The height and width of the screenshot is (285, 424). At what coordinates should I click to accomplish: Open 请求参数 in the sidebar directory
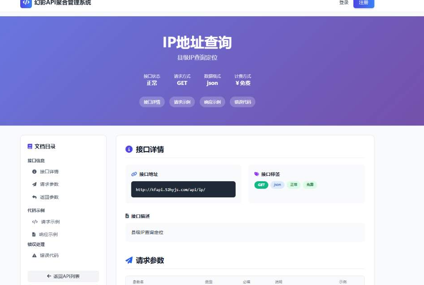(49, 184)
